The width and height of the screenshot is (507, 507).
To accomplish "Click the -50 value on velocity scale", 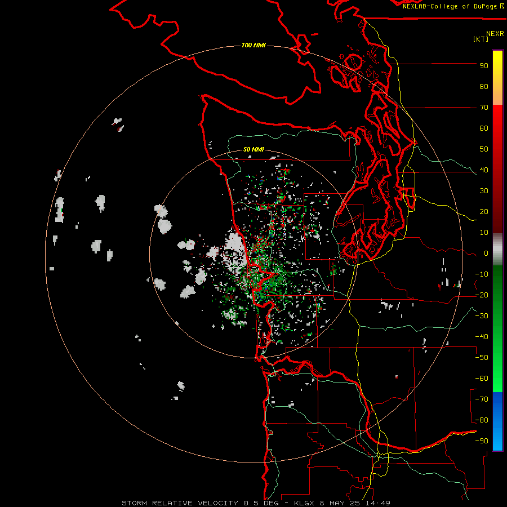I will coord(482,358).
